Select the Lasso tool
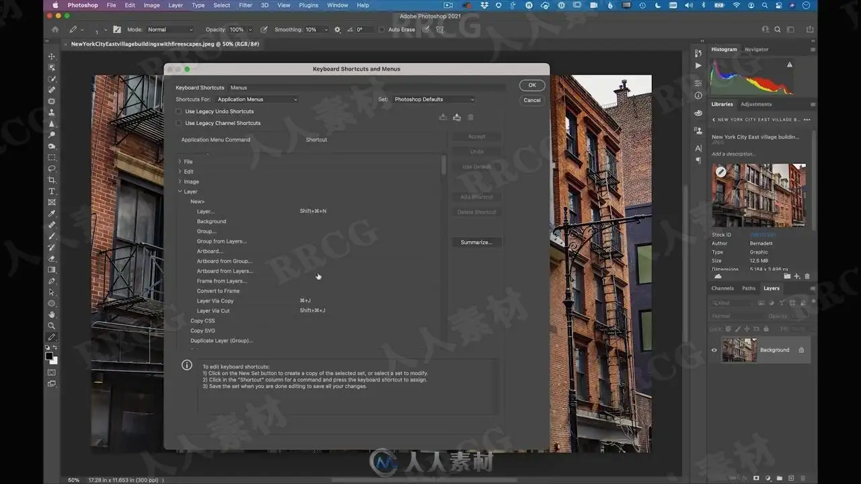Image resolution: width=861 pixels, height=484 pixels. point(52,169)
